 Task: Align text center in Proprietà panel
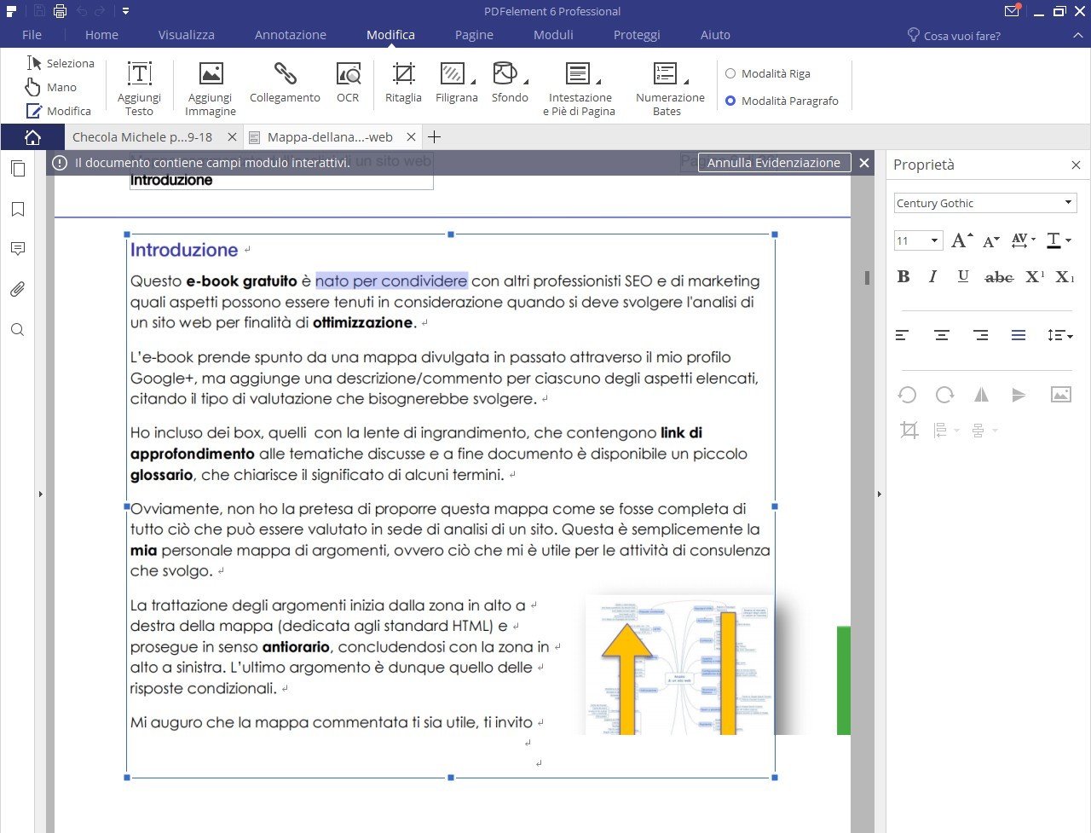pyautogui.click(x=942, y=336)
